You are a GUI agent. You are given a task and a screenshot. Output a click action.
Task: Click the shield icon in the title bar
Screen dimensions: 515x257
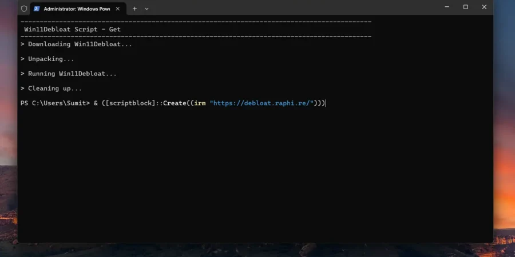tap(24, 9)
